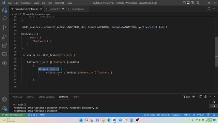The height and width of the screenshot is (123, 218).
Task: Open Windows taskbar Search icon
Action: click(87, 120)
